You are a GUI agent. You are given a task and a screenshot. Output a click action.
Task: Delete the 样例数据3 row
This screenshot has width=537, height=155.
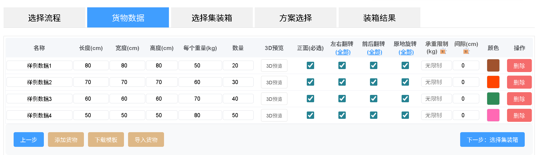click(519, 99)
